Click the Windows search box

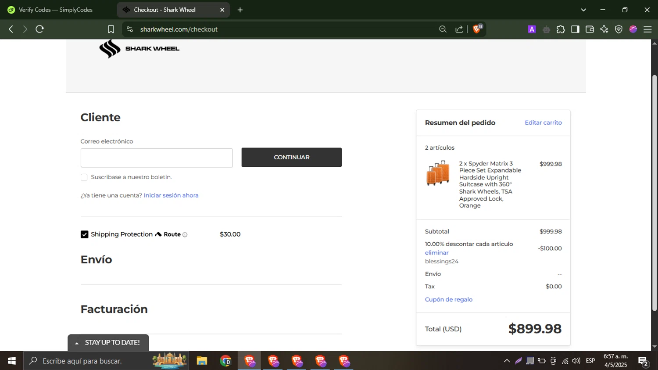tap(106, 361)
